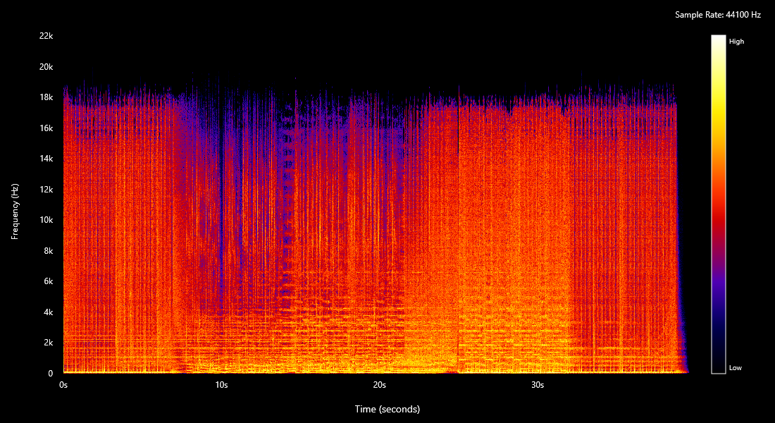Select the 20s marker on the time axis
Viewport: 775px width, 423px height.
[x=379, y=385]
